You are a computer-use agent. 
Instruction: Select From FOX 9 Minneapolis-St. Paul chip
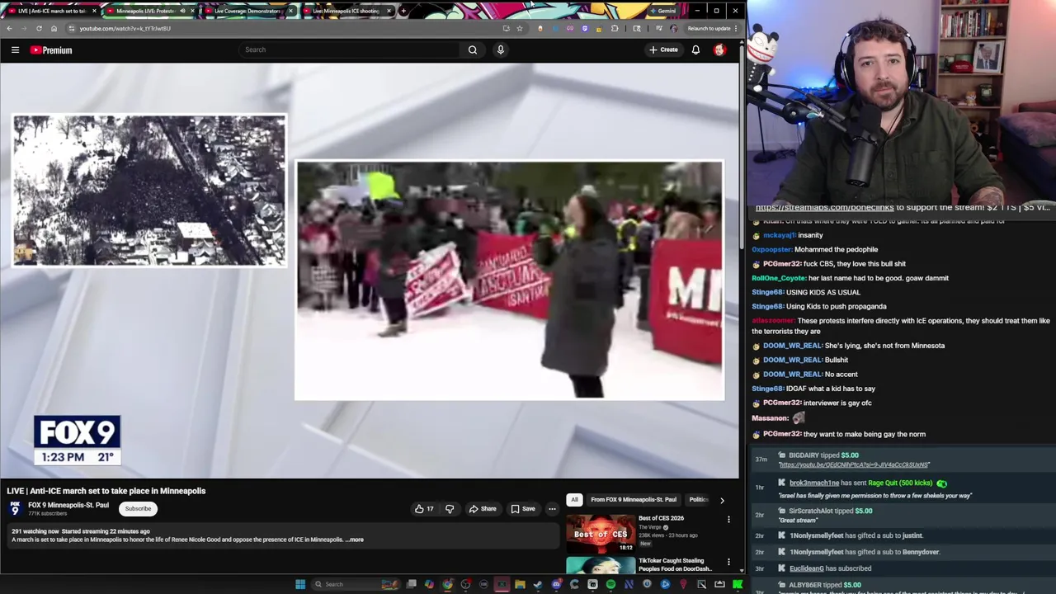(633, 500)
